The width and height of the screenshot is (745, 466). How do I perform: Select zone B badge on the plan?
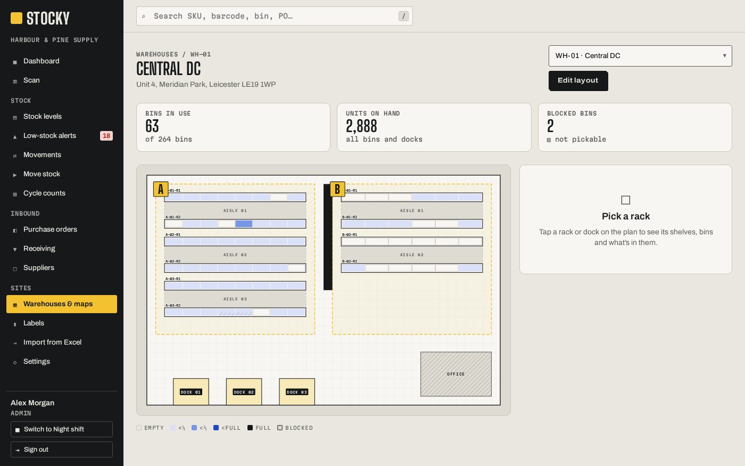pyautogui.click(x=337, y=189)
